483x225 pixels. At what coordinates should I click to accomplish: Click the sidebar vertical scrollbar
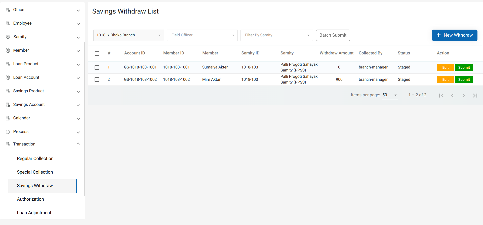point(84,119)
